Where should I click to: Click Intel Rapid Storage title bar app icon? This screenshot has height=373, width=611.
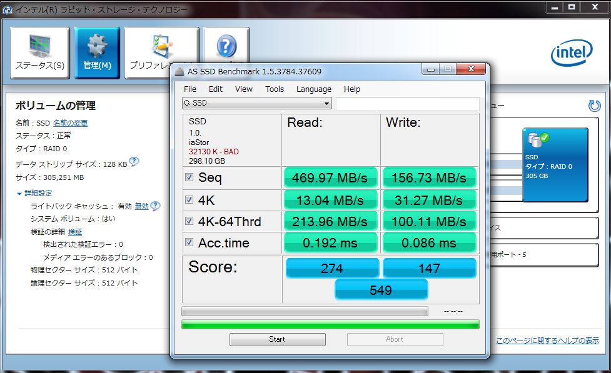click(x=7, y=9)
